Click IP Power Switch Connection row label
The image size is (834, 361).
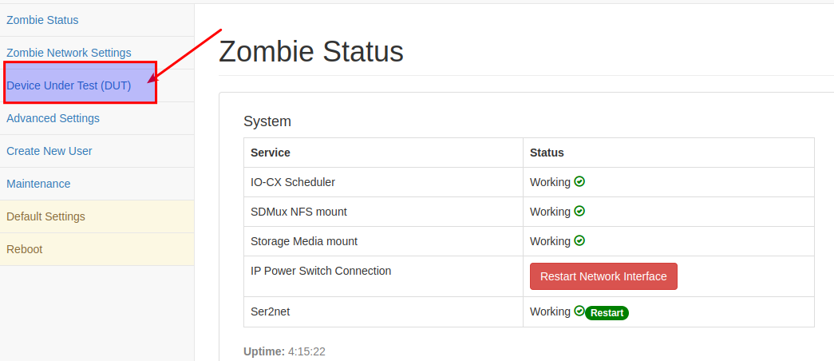[321, 271]
